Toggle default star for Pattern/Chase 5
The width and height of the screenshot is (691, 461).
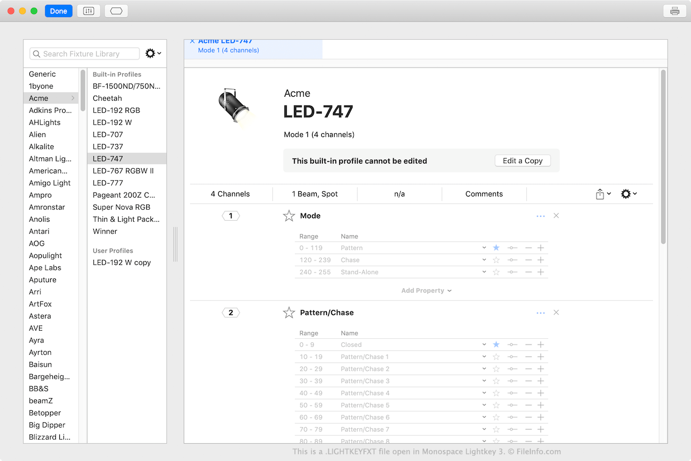496,405
